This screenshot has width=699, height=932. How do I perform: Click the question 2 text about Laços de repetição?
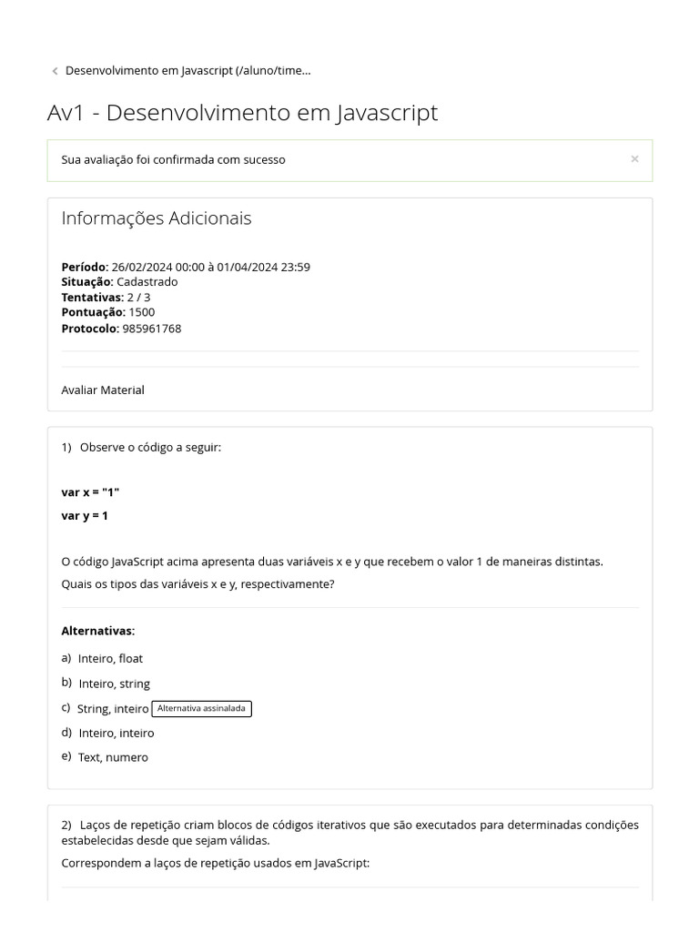click(349, 832)
